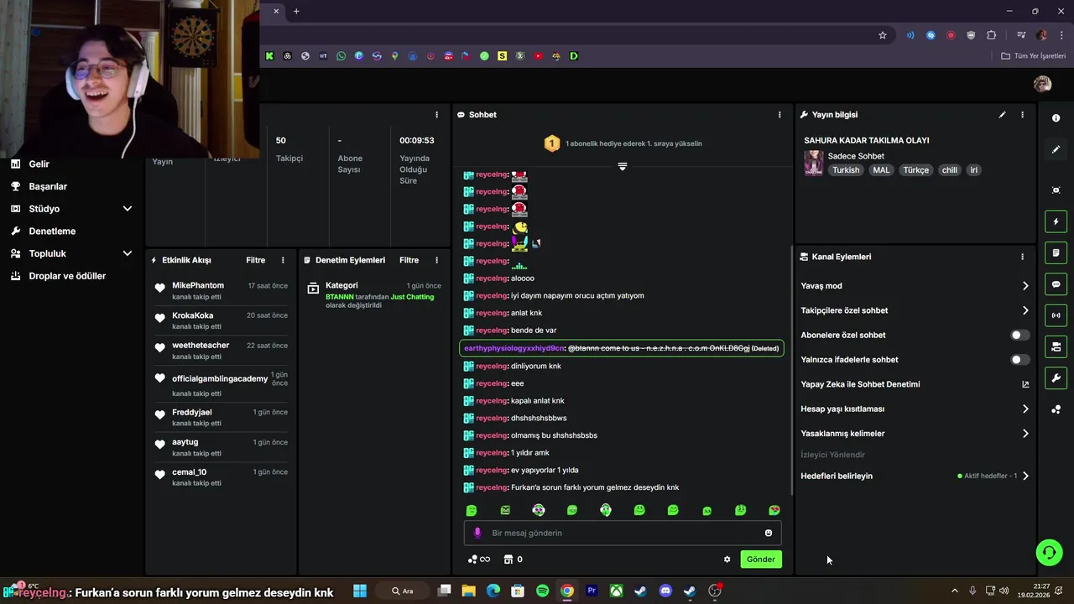
Task: Click follower MikePhantom in activity feed
Action: 198,286
